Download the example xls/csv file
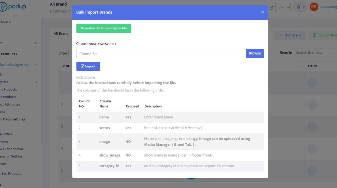 (104, 28)
